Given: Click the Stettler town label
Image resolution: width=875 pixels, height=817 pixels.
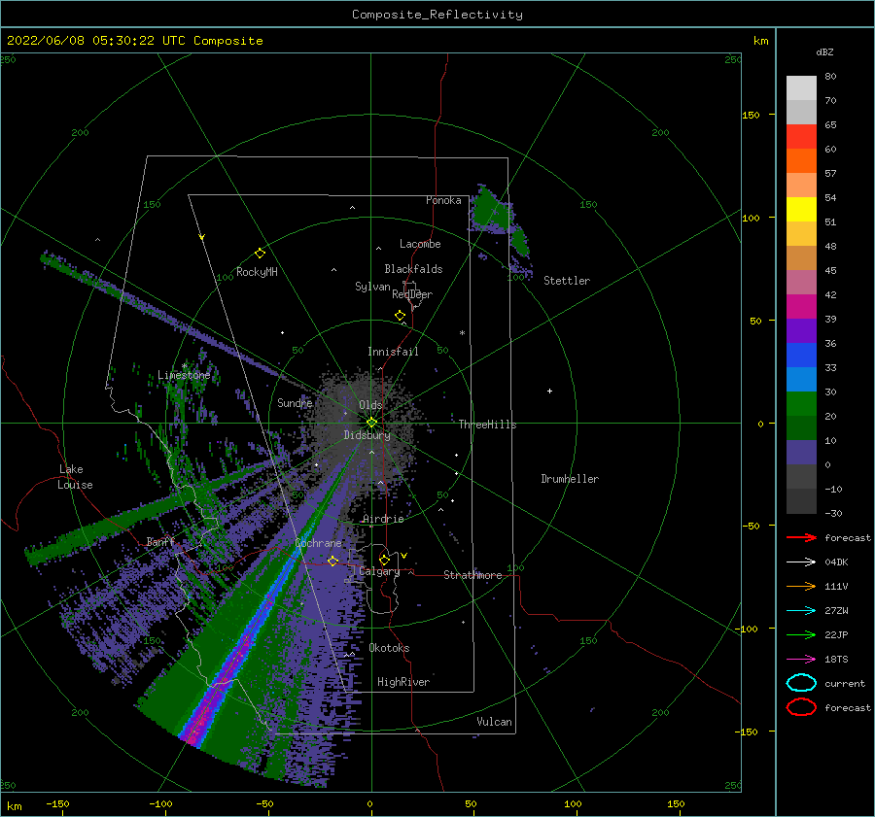Looking at the screenshot, I should 567,281.
